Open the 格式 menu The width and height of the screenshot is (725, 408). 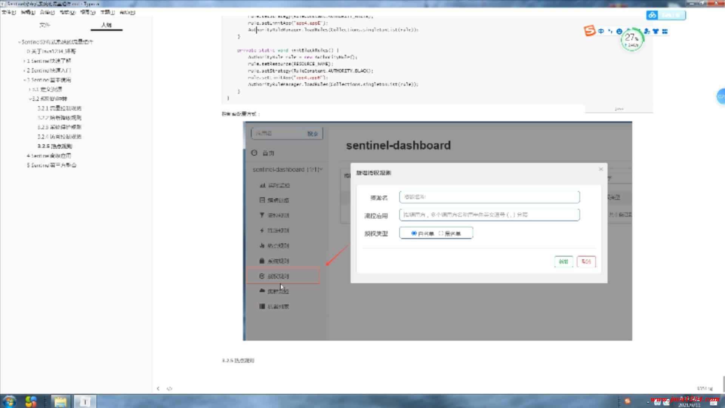tap(68, 12)
